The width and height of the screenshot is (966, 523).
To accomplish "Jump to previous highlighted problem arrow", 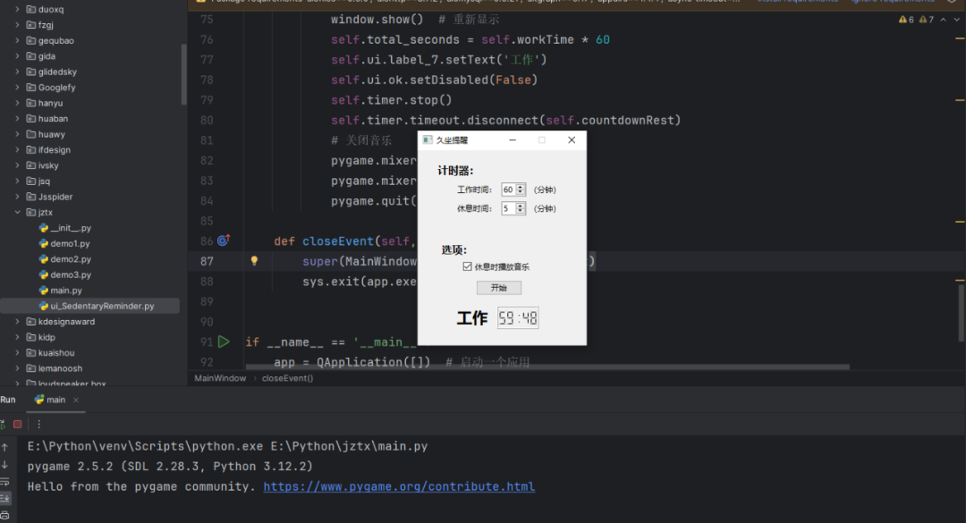I will 944,20.
